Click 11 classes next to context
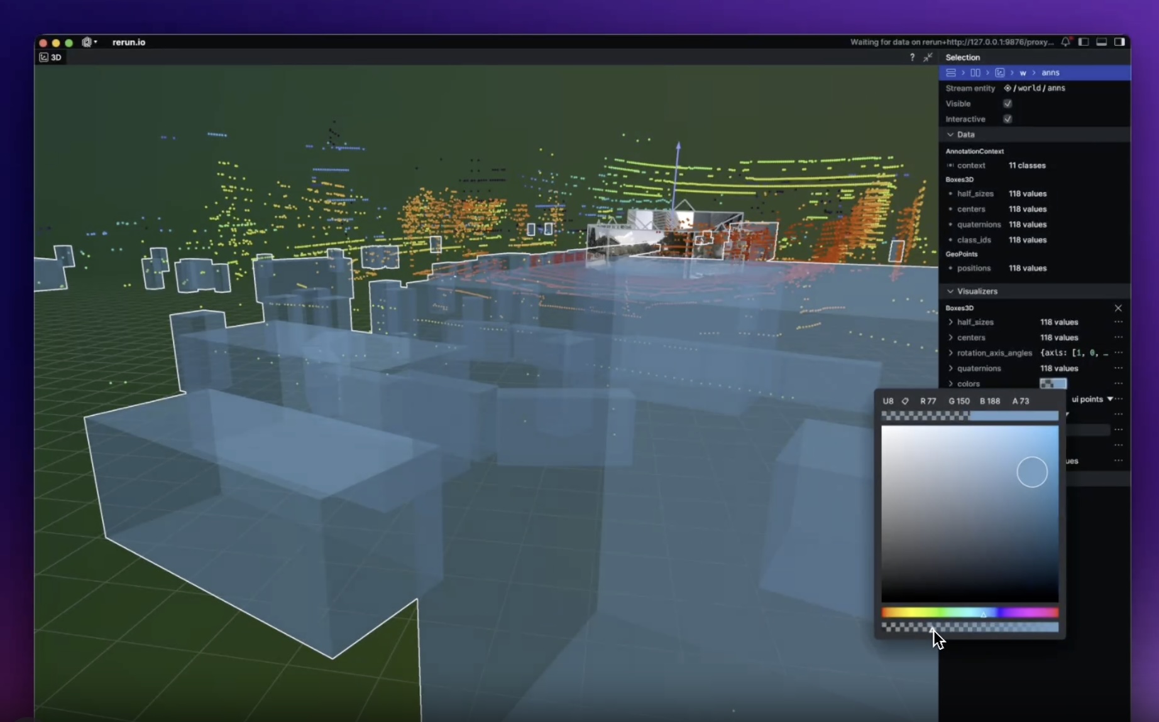Image resolution: width=1159 pixels, height=722 pixels. (1027, 165)
